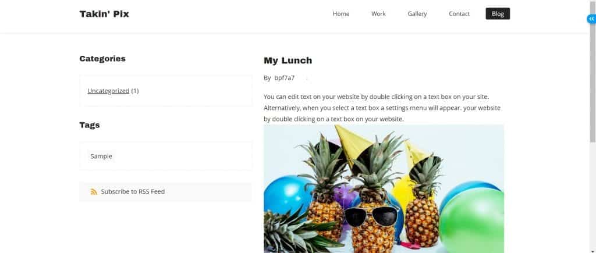Click the Tags heading
Viewport: 596px width, 253px height.
pyautogui.click(x=90, y=125)
